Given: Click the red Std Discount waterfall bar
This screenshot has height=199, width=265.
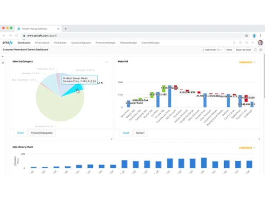Looking at the screenshot, I should coord(175,88).
